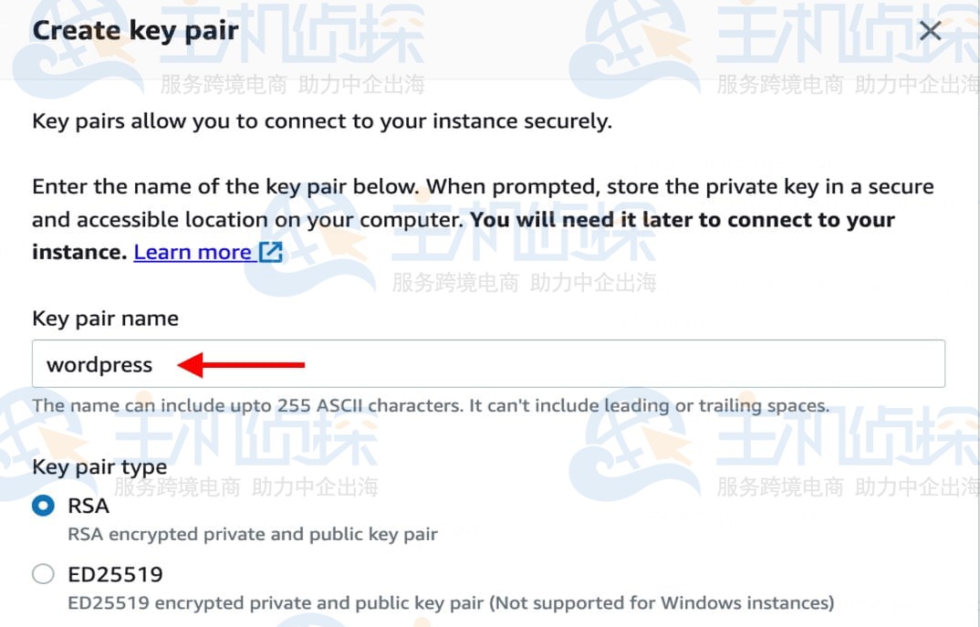
Task: Click the bold "You will need it later" text
Action: pos(683,220)
